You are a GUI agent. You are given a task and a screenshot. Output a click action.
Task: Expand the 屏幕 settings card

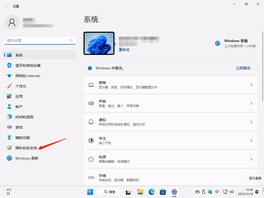pyautogui.click(x=251, y=85)
